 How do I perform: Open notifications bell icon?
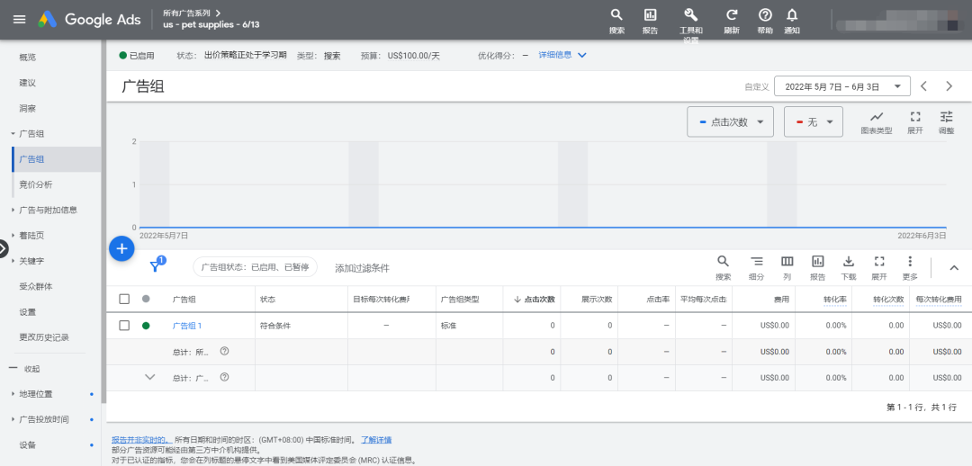792,15
